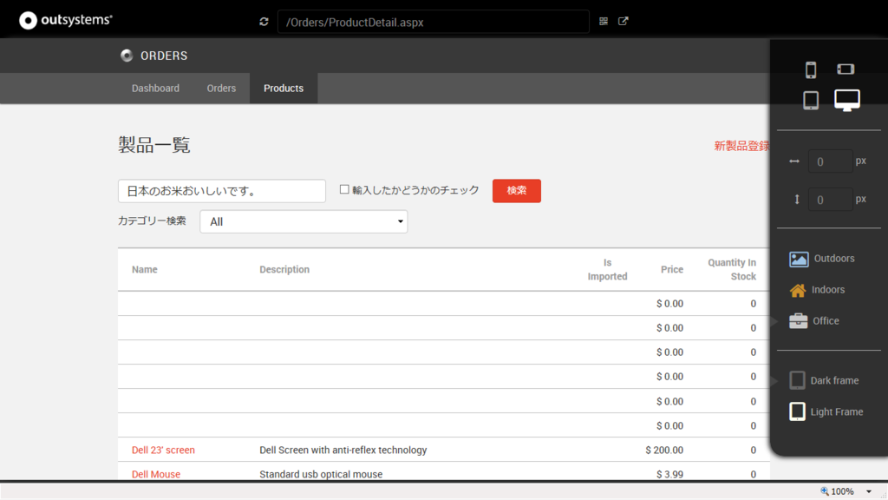Image resolution: width=888 pixels, height=500 pixels.
Task: Sort by Quantity In Stock column header
Action: (x=732, y=270)
